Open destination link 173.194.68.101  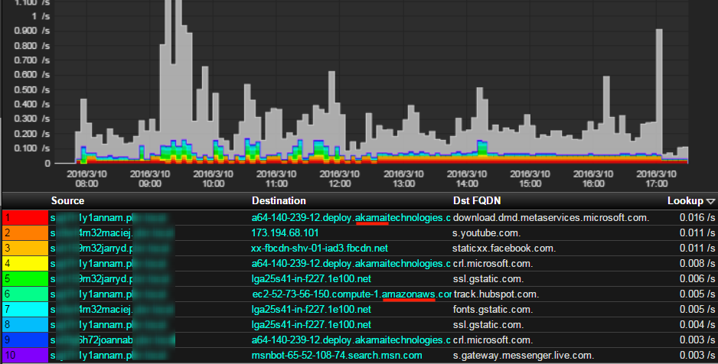(x=286, y=232)
